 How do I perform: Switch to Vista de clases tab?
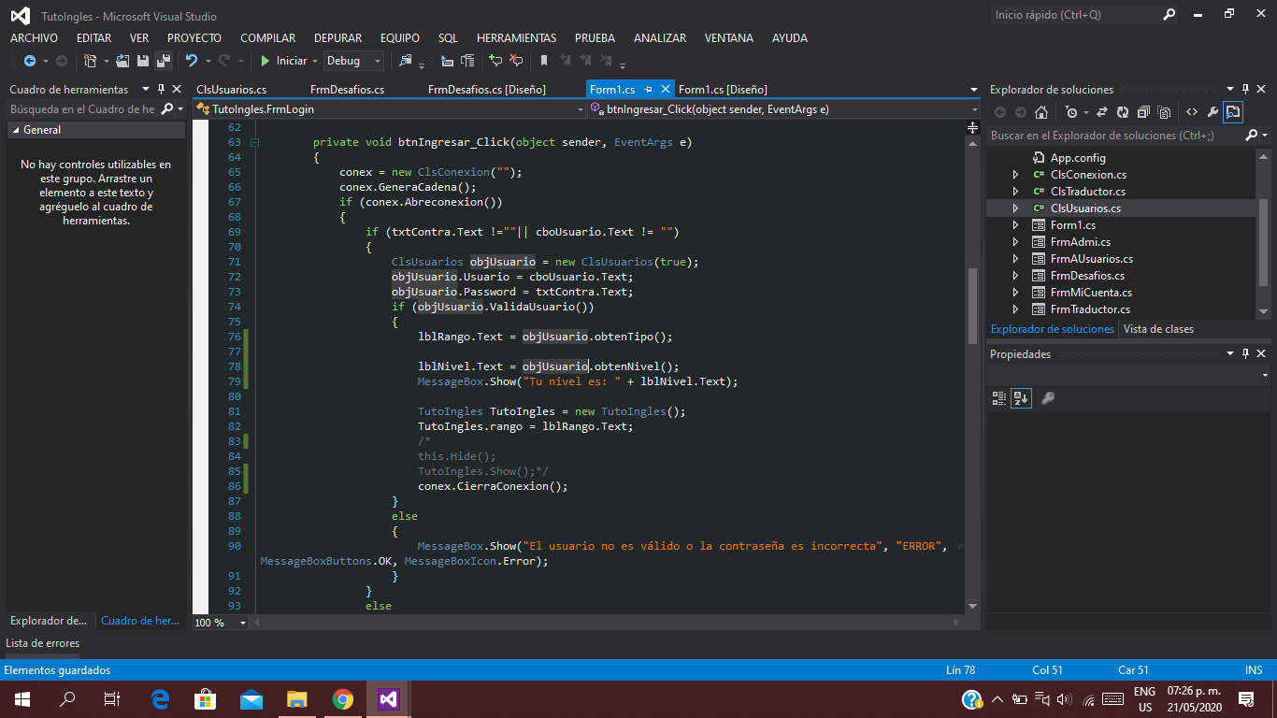pyautogui.click(x=1158, y=329)
